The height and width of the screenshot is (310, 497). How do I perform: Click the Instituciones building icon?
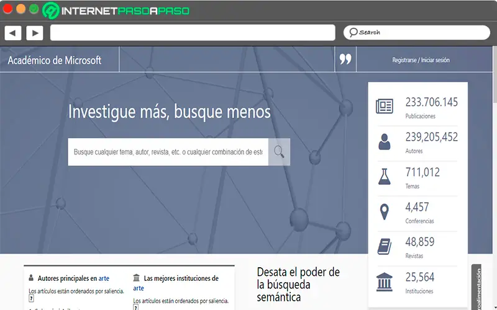(x=384, y=281)
